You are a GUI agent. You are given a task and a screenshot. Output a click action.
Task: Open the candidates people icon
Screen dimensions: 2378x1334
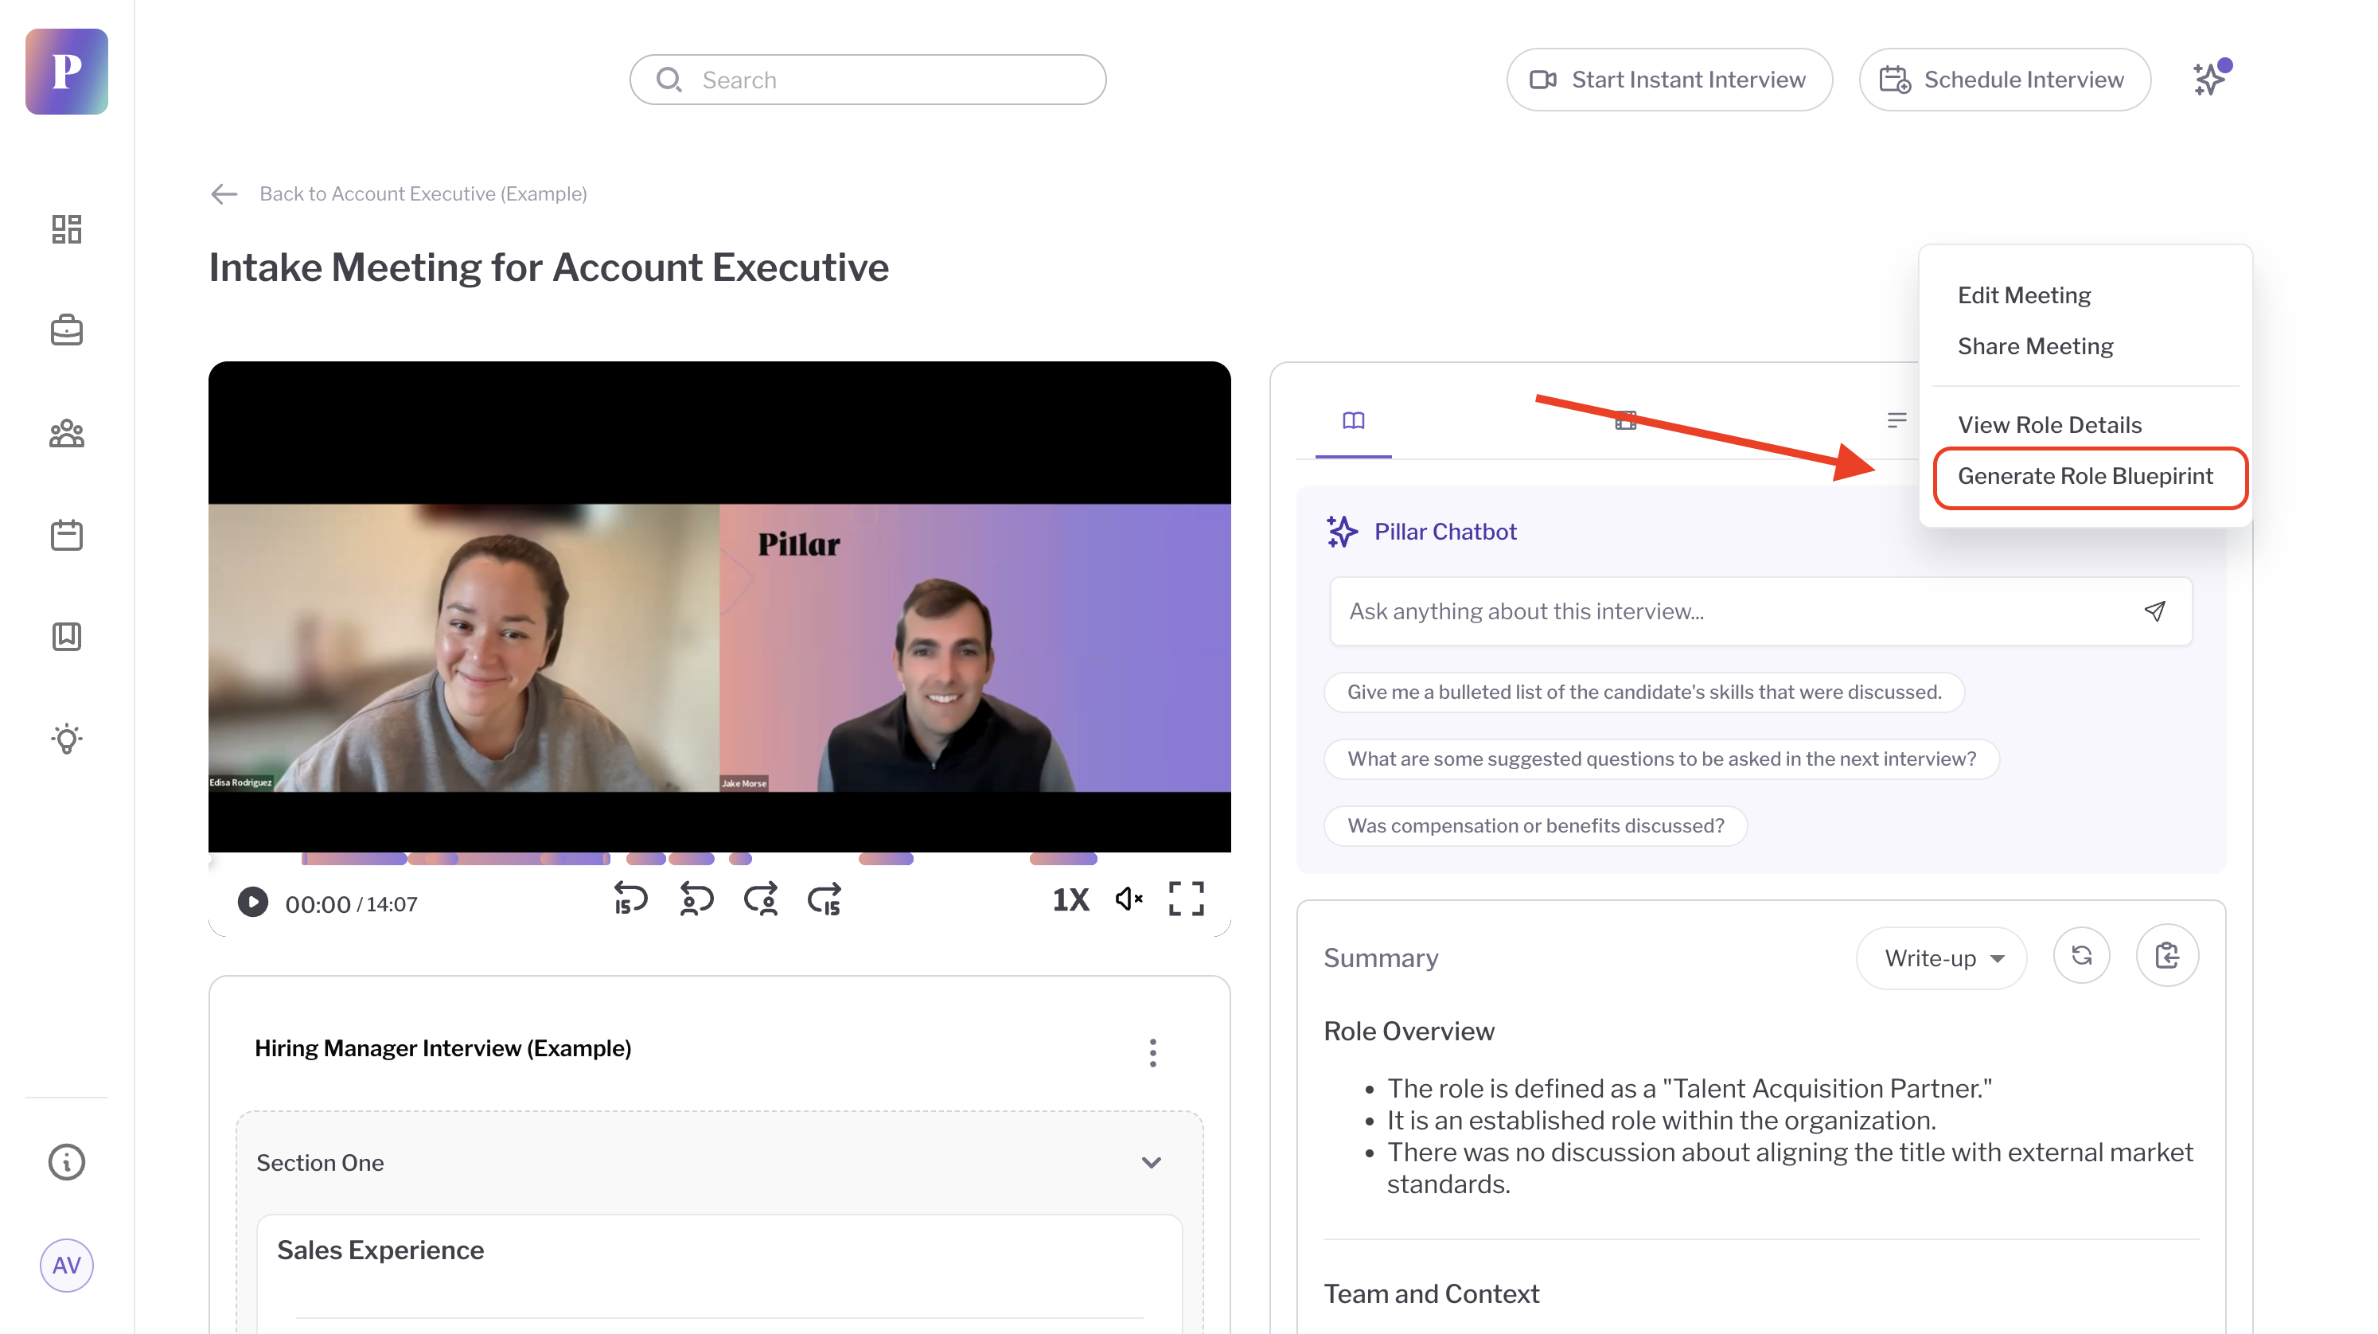coord(67,433)
